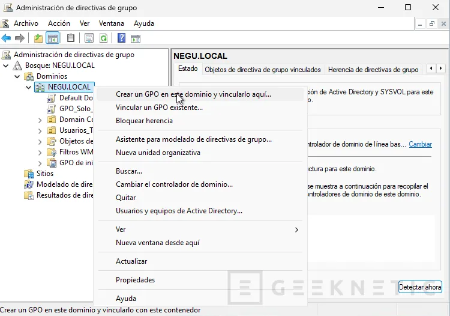Click the Back arrow toolbar icon
Viewport: 450px width, 316px height.
(x=6, y=38)
